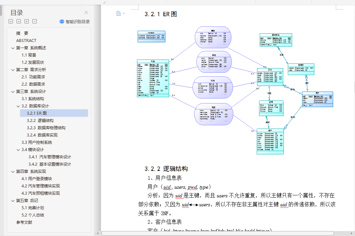355x236 pixels.
Task: Select highlighted 3.2.1 ER 图 entry
Action: [x=54, y=113]
